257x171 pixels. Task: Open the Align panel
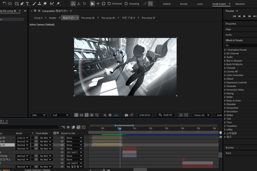point(228,29)
